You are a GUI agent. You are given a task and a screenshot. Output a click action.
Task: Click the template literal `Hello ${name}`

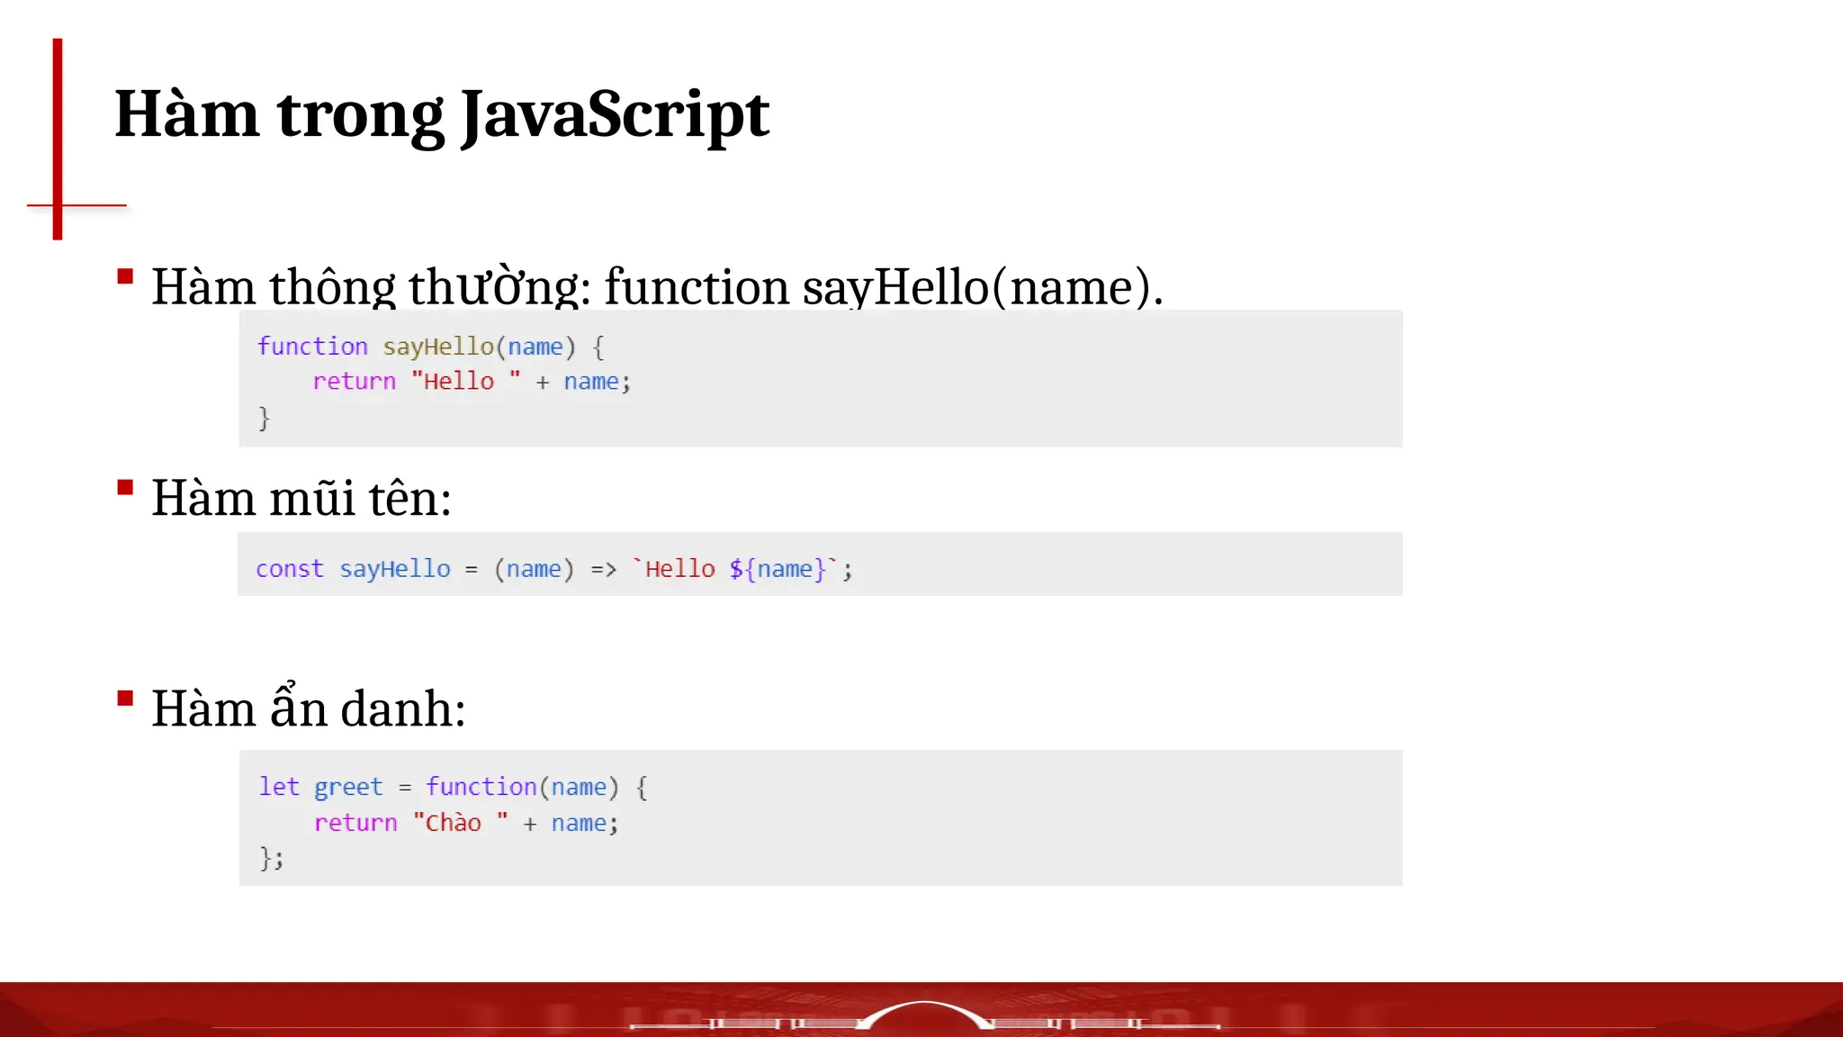[x=736, y=569]
